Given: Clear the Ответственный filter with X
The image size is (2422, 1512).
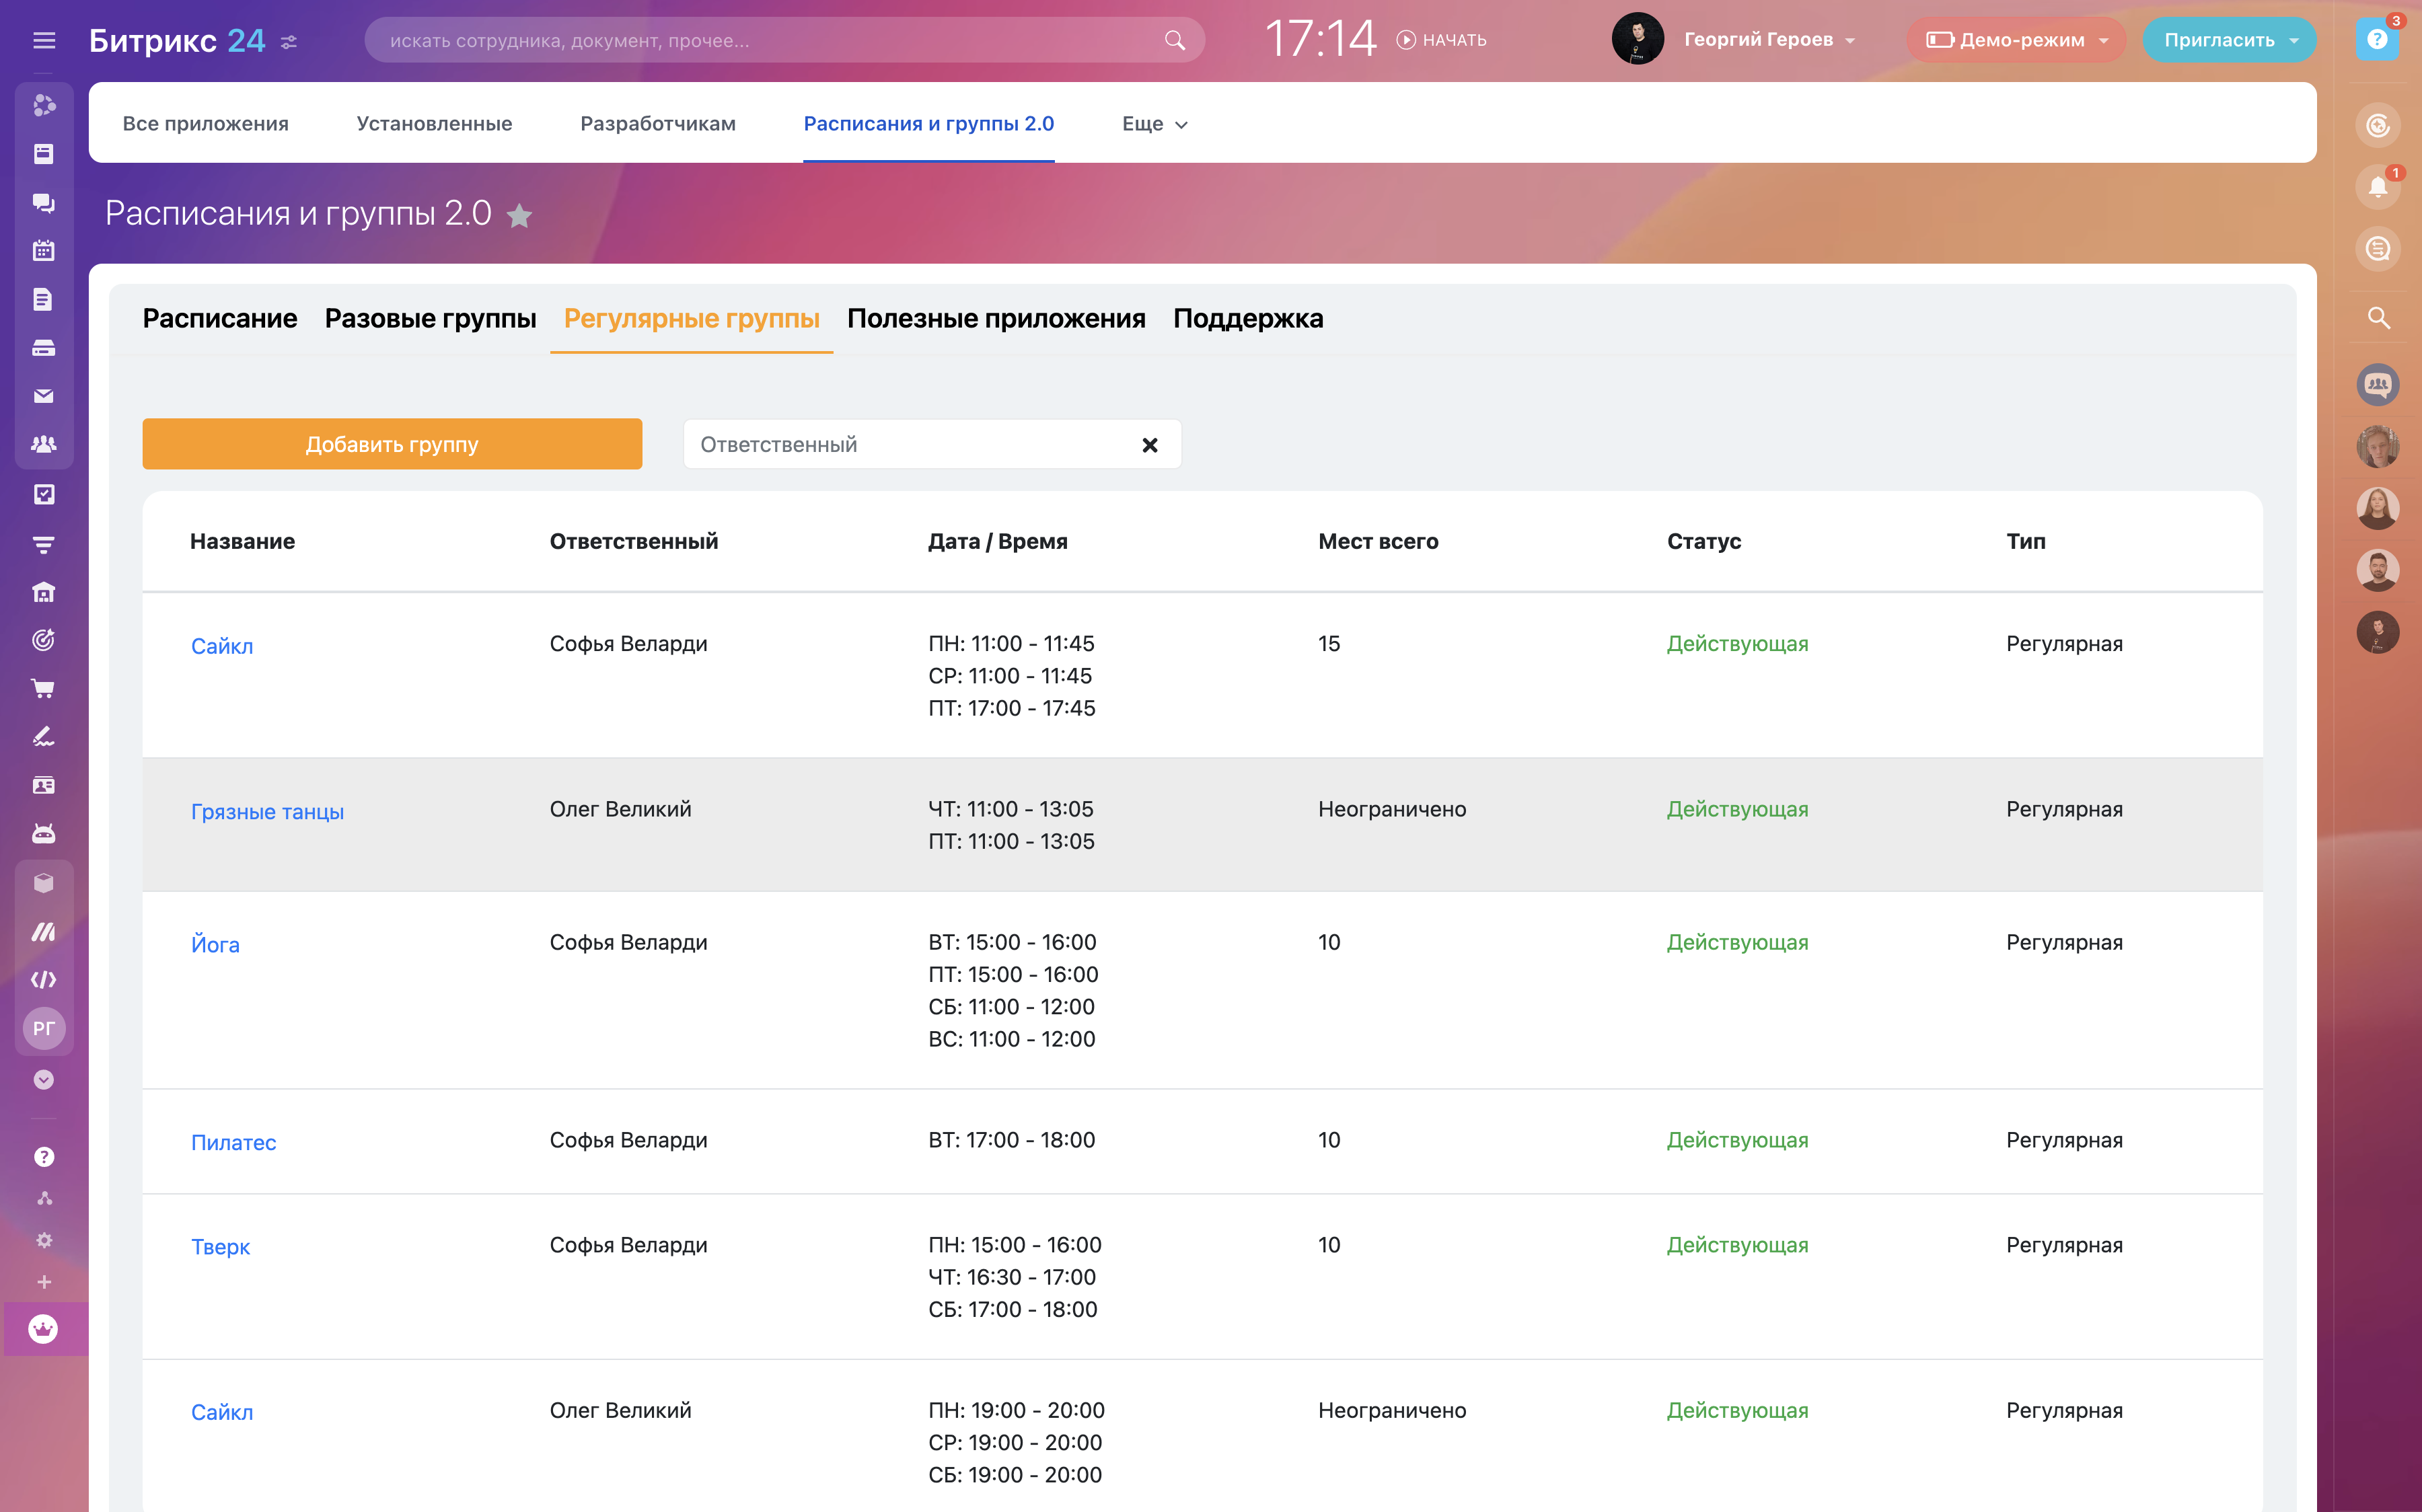Looking at the screenshot, I should click(x=1150, y=445).
